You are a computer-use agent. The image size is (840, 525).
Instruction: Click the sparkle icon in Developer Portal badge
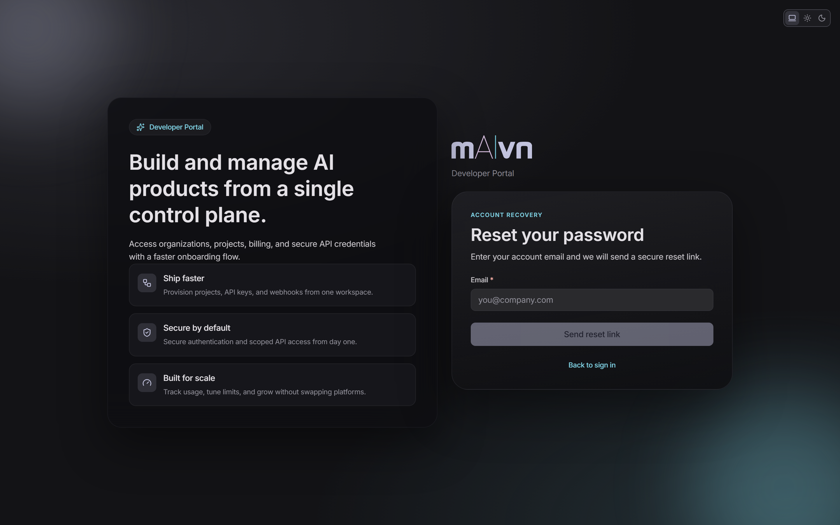pos(141,127)
